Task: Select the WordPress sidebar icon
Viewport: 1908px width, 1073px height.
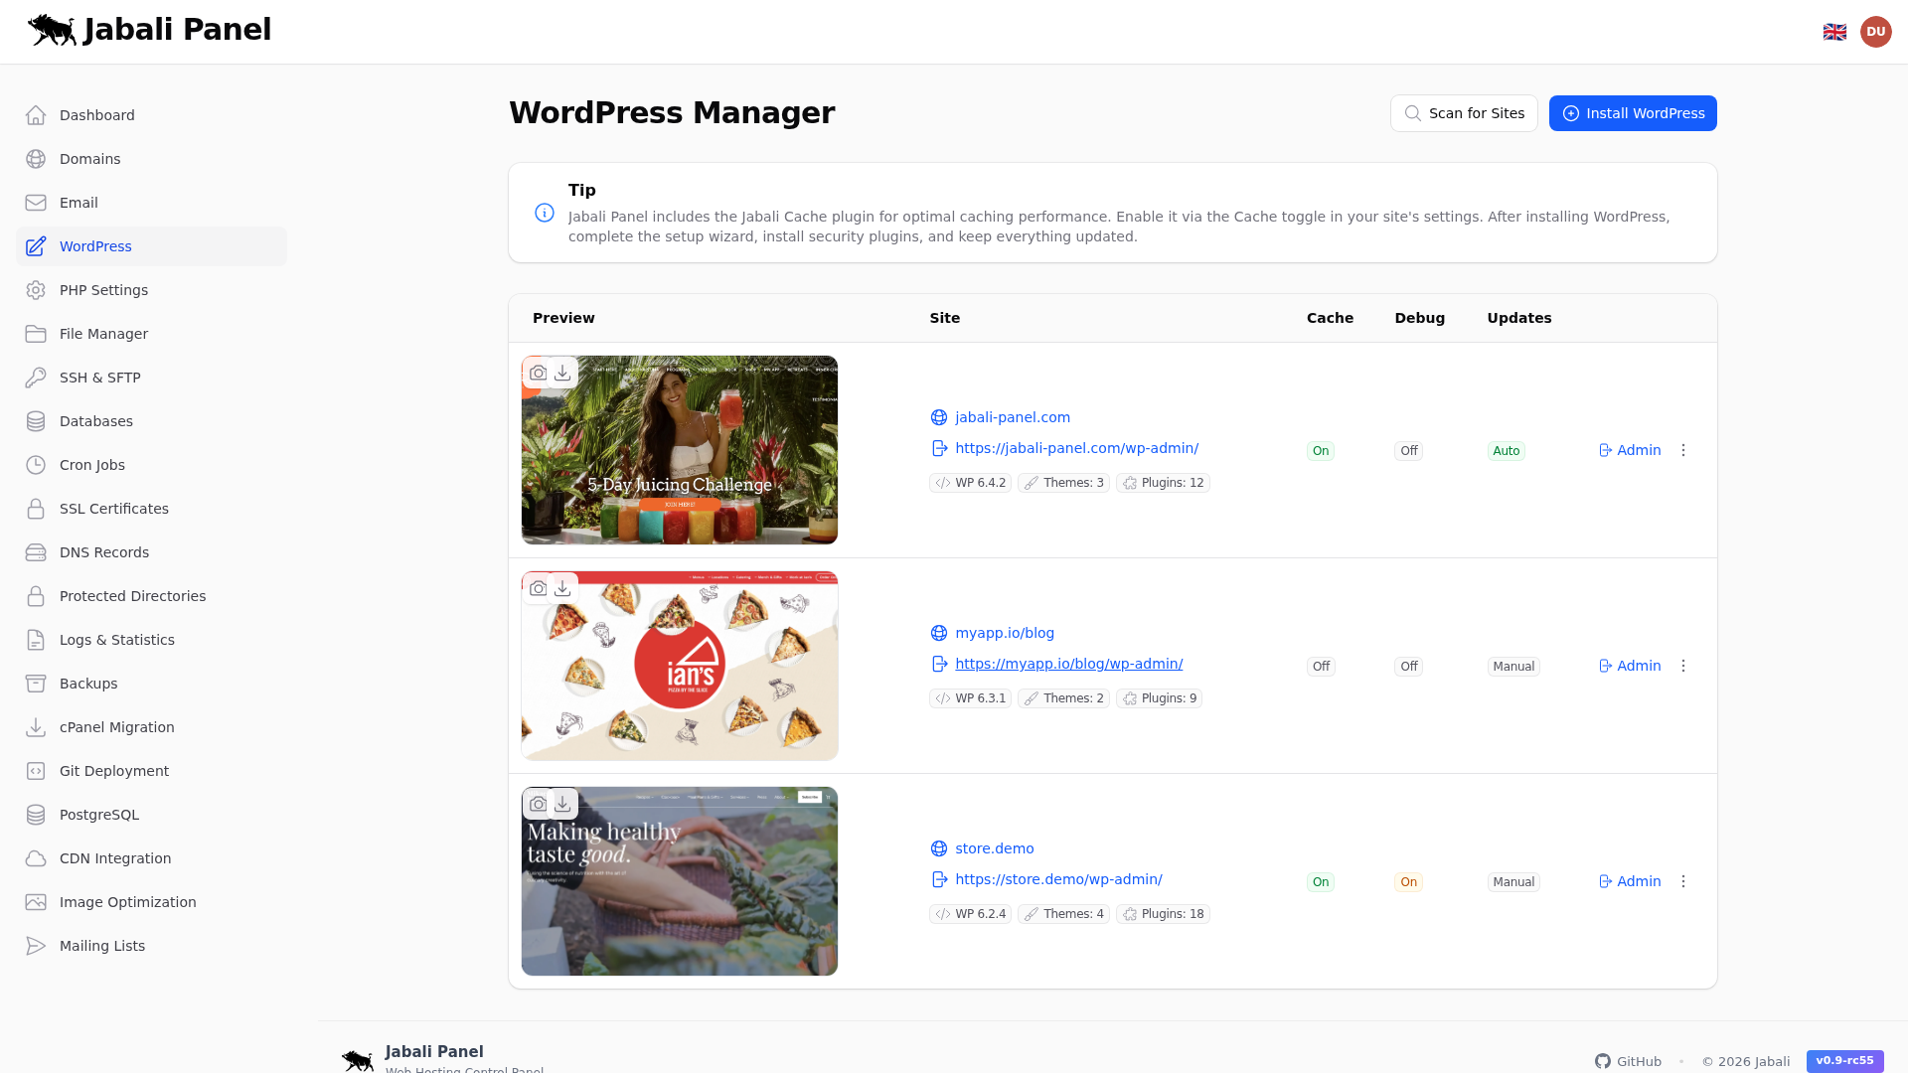Action: [x=36, y=246]
